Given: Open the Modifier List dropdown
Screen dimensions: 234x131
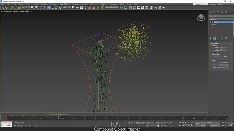Looking at the screenshot, I should click(x=221, y=19).
